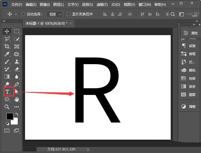Image resolution: width=201 pixels, height=153 pixels.
Task: Select the Hand tool
Action: click(x=17, y=99)
